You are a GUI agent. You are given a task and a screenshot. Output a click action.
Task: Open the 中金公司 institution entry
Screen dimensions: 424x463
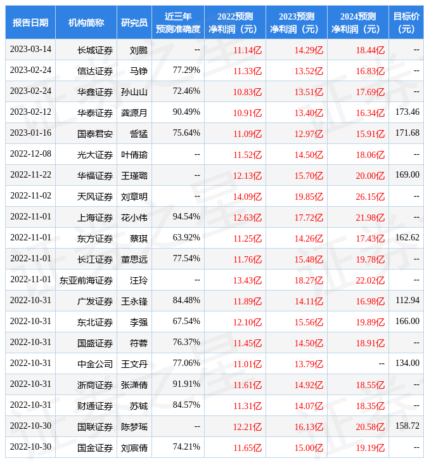point(95,363)
